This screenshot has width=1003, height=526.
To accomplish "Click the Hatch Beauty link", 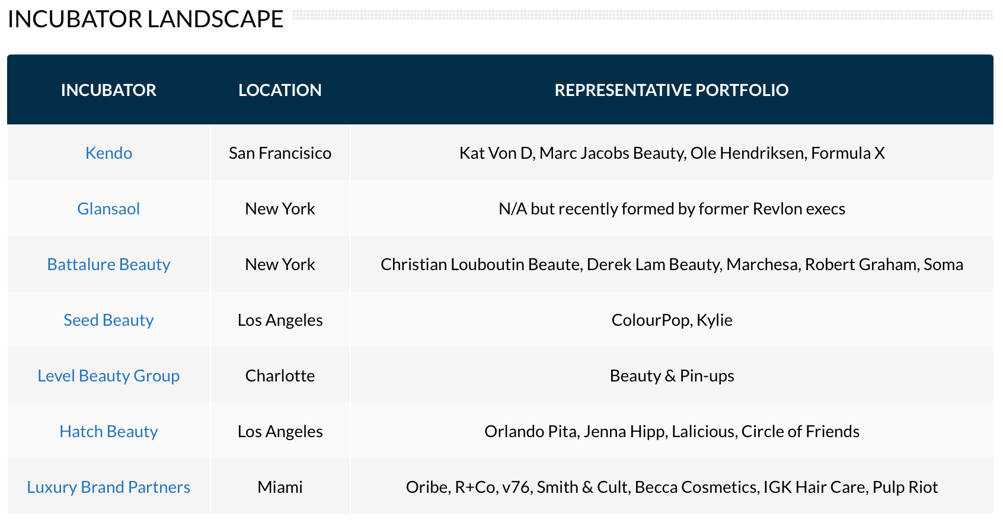I will point(108,431).
